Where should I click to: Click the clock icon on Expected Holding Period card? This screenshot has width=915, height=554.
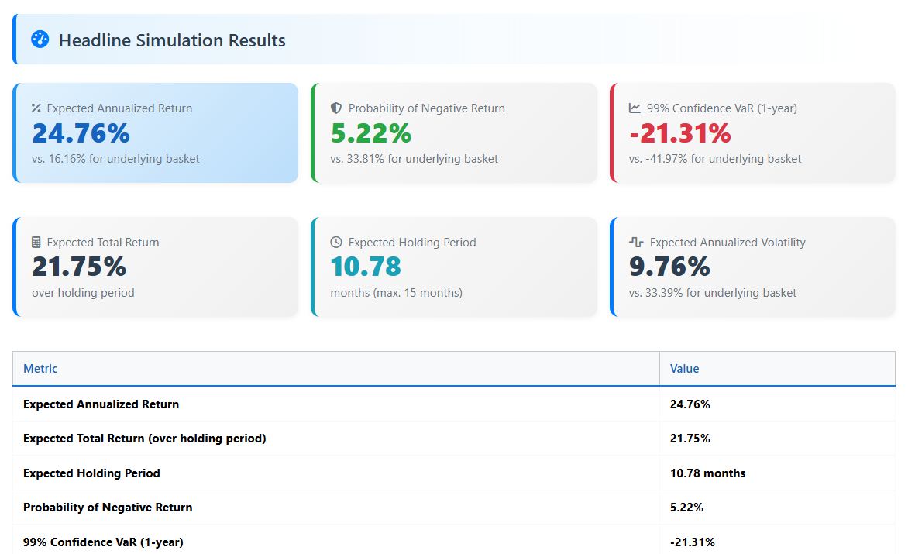[x=335, y=243]
